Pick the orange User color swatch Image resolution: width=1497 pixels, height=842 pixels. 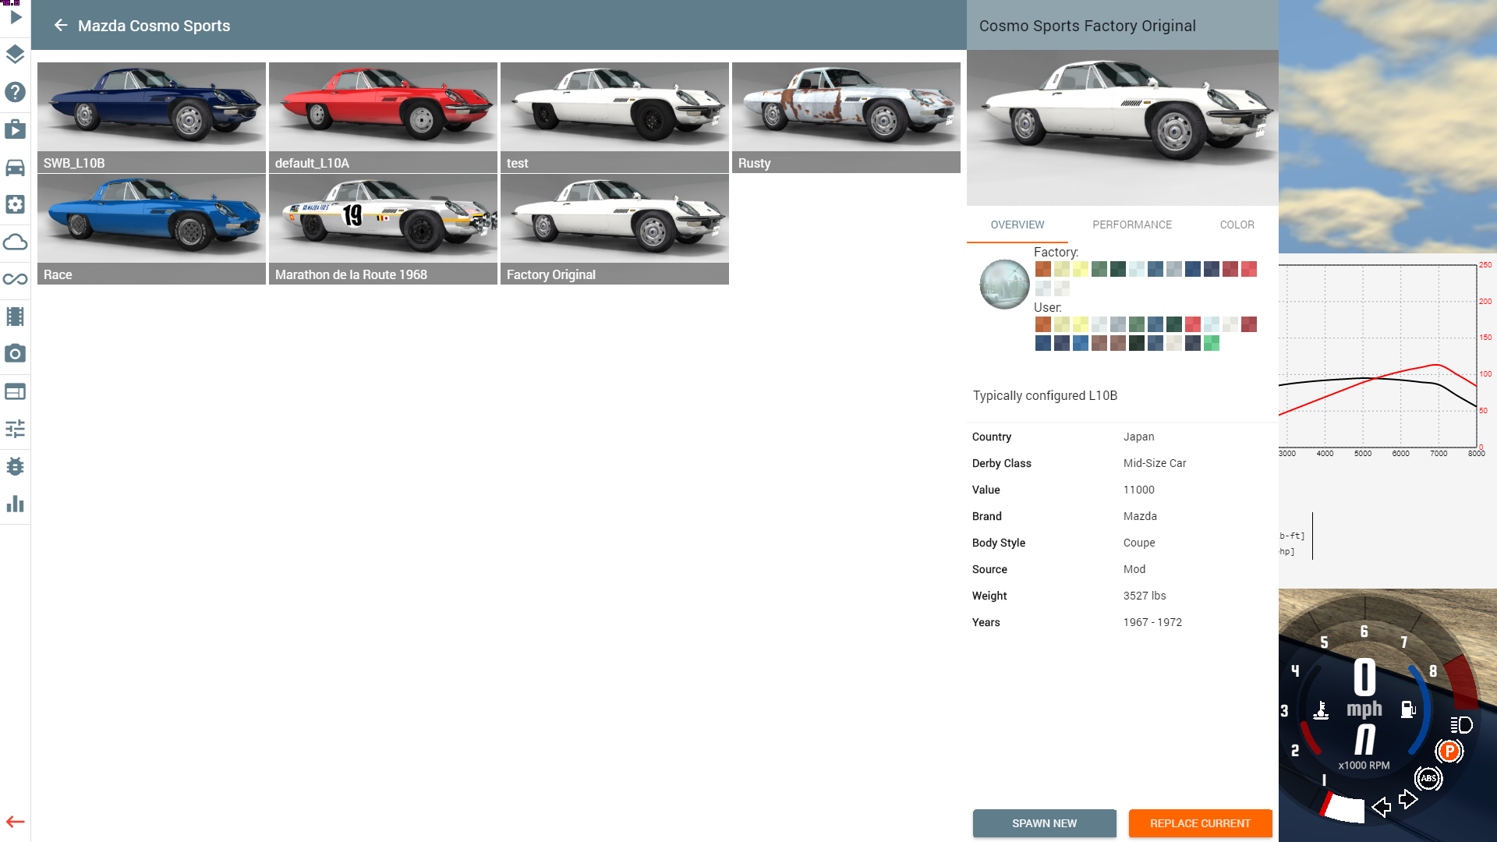pyautogui.click(x=1043, y=324)
